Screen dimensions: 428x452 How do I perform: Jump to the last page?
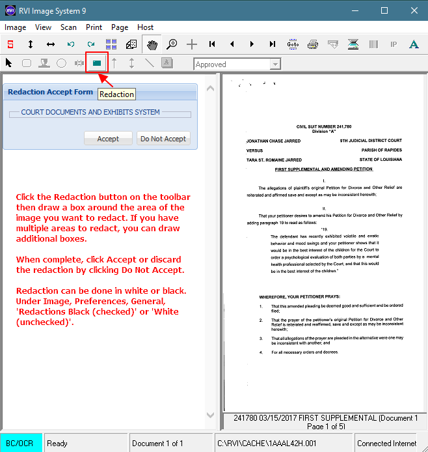coord(273,44)
